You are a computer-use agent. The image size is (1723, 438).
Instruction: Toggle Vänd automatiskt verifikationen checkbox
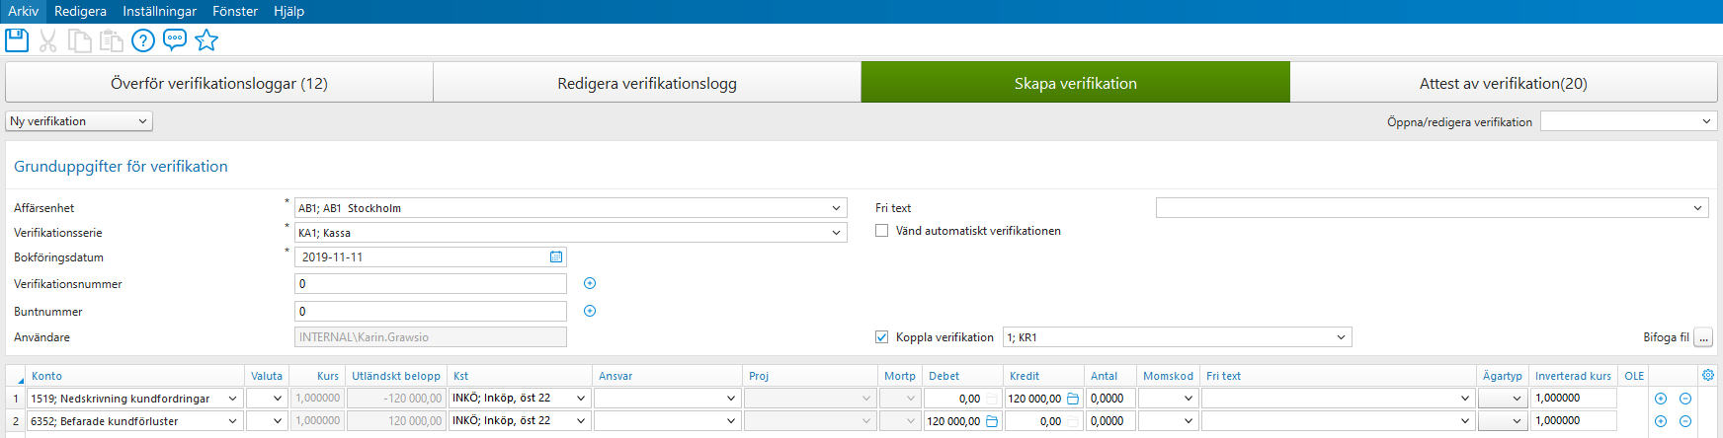(x=882, y=231)
